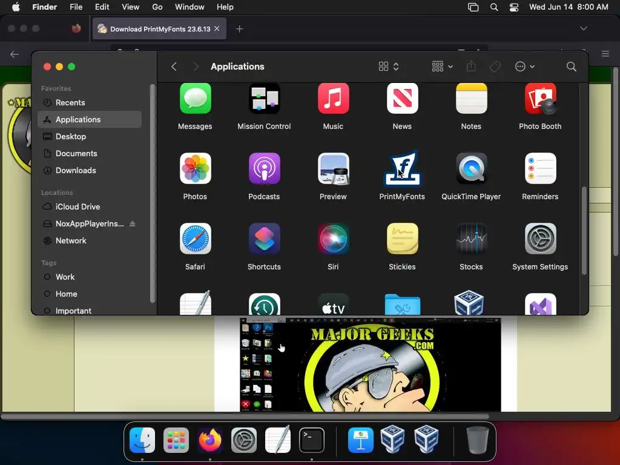Click the Edit Tags toolbar icon

495,67
